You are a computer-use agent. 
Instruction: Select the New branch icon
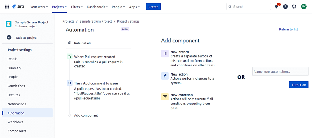coord(165,54)
